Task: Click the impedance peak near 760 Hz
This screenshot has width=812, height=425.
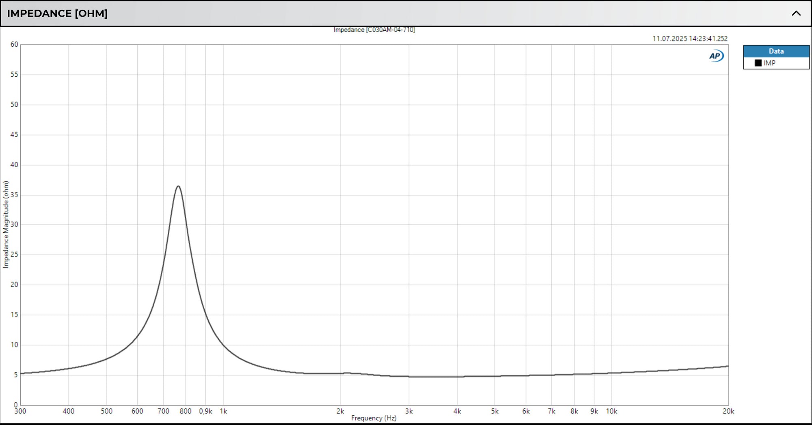Action: 178,186
